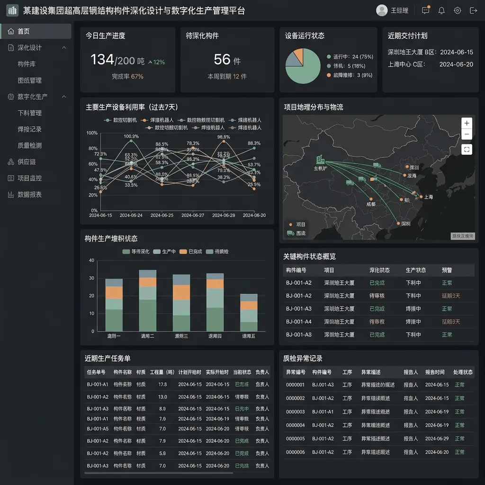
Task: Toggle the 已完成 legend in bar chart
Action: coord(190,251)
